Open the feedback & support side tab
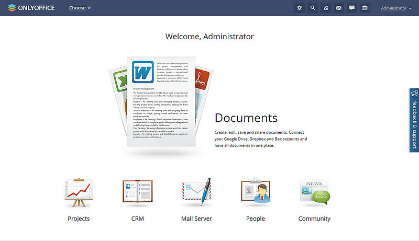The image size is (419, 241). [x=414, y=120]
